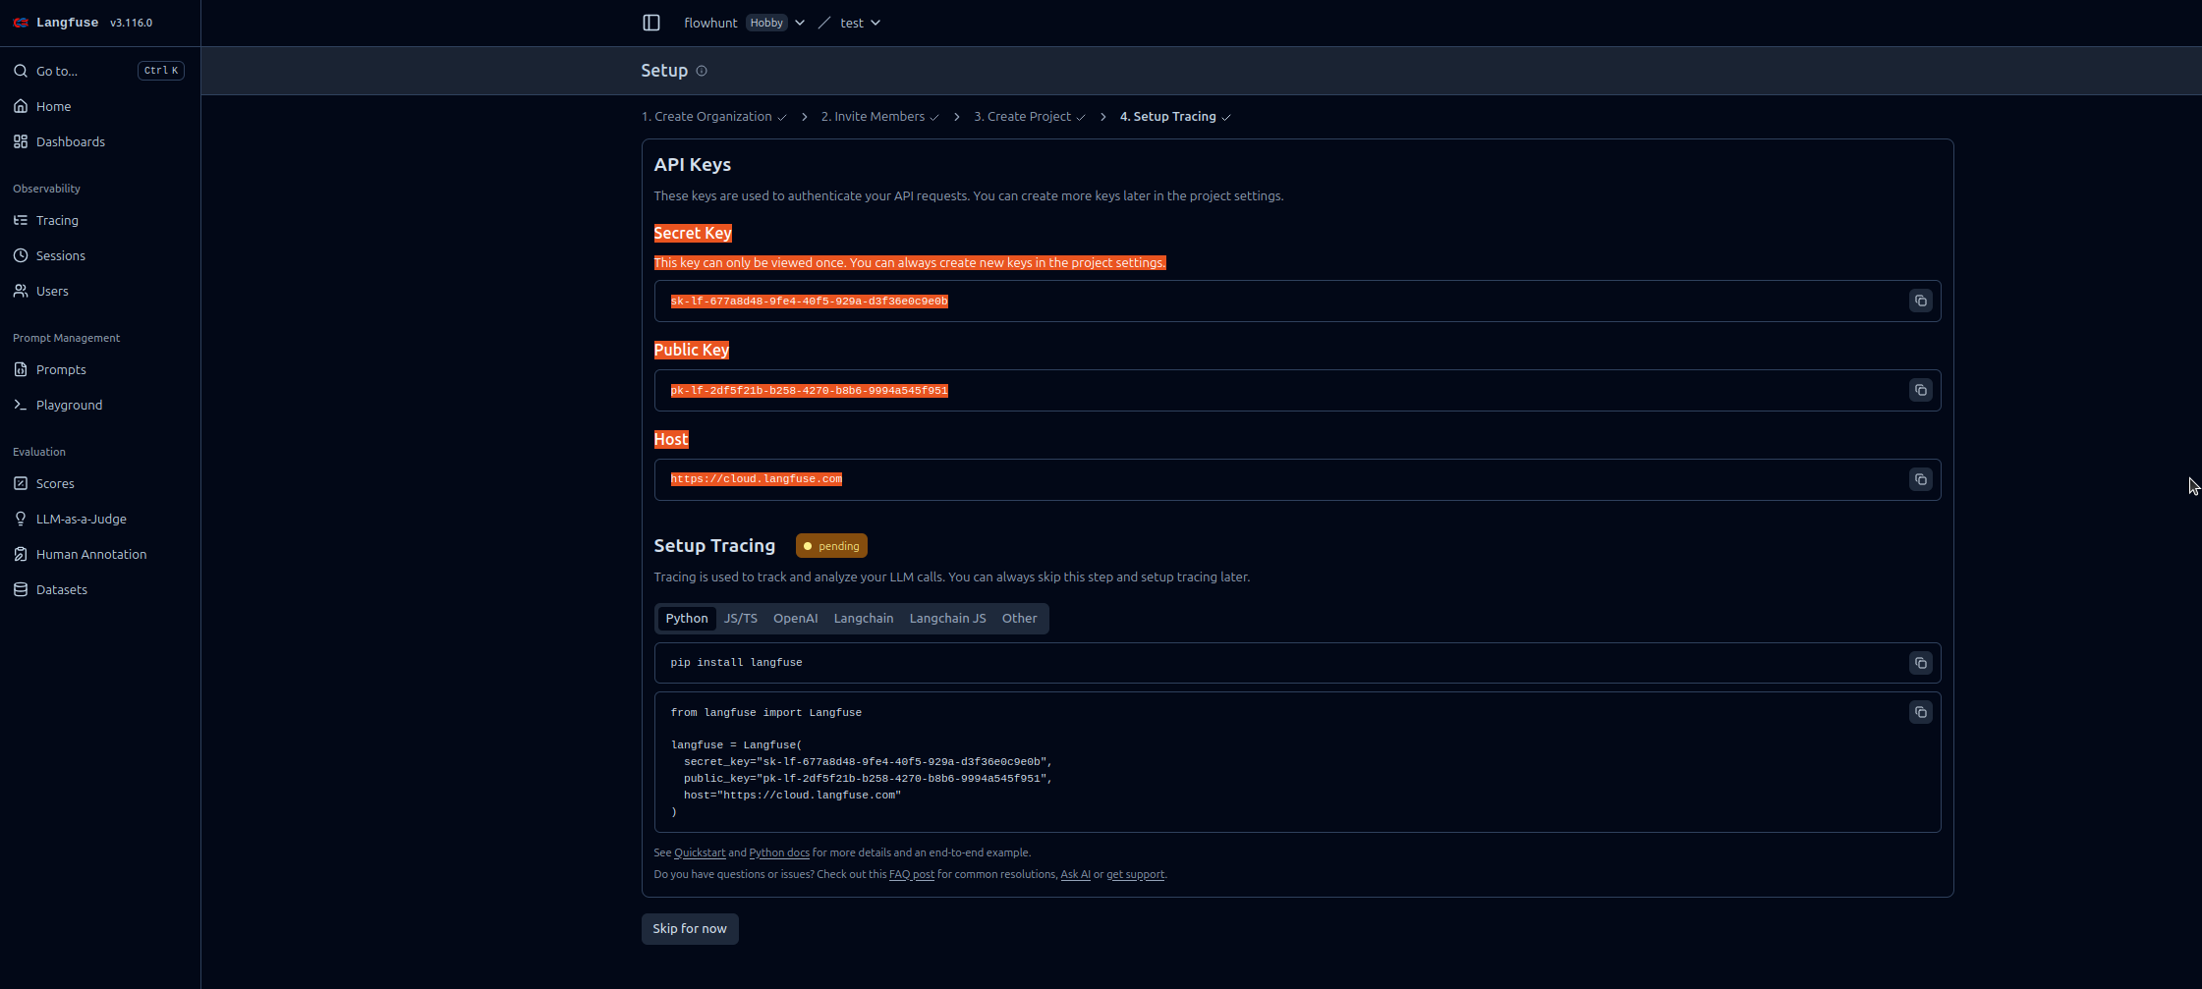Click the pending status badge
Screen dimensions: 2202x989
click(830, 545)
